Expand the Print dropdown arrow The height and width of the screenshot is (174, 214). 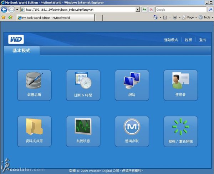pos(180,17)
